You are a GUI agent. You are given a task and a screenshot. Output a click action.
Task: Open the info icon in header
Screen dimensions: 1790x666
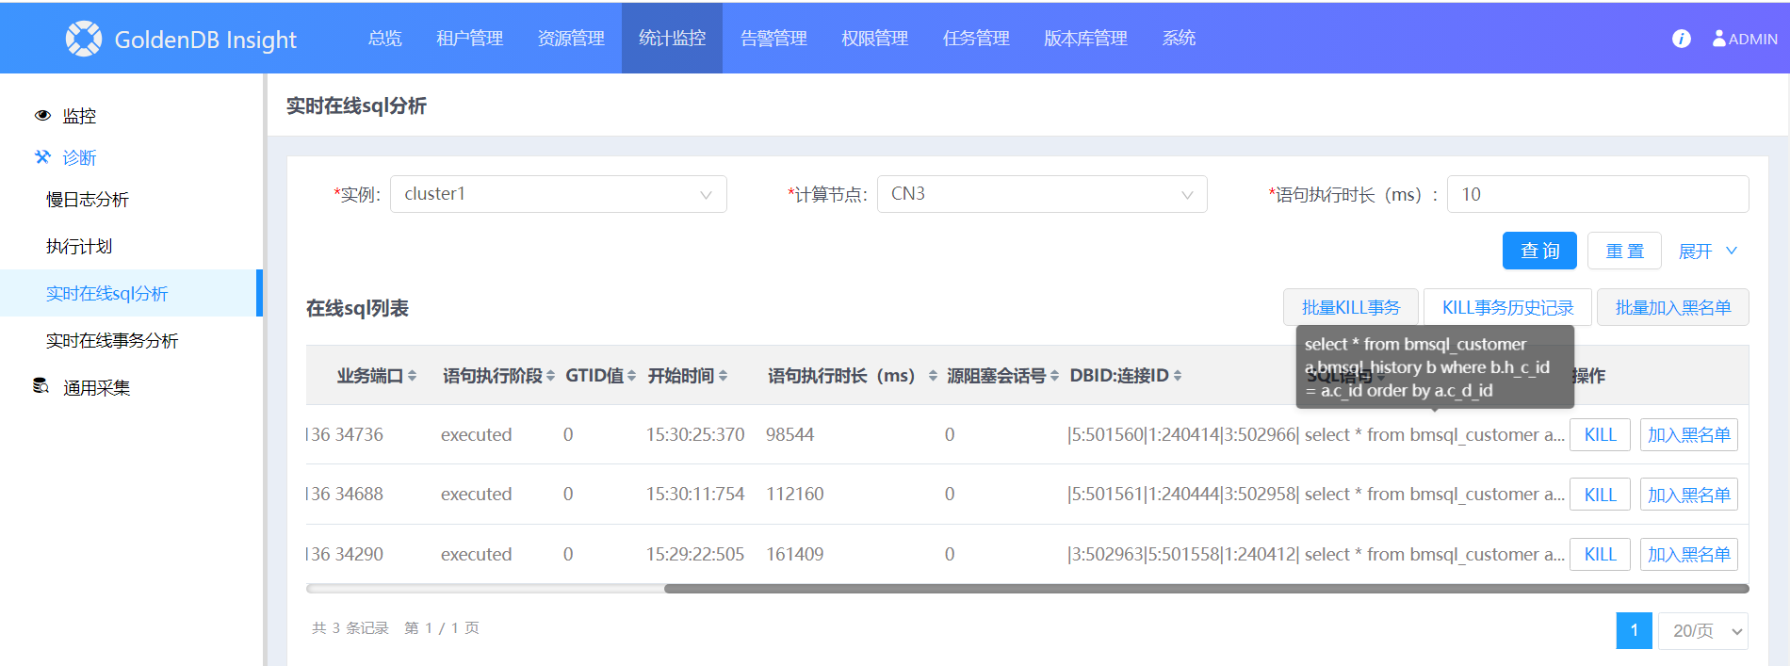[x=1682, y=39]
